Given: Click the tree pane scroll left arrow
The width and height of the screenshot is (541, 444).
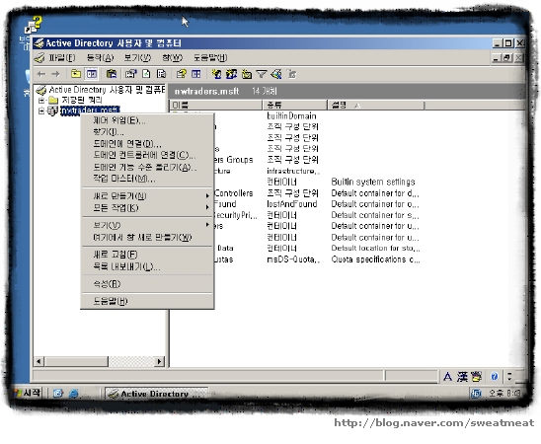Looking at the screenshot, I should 39,361.
